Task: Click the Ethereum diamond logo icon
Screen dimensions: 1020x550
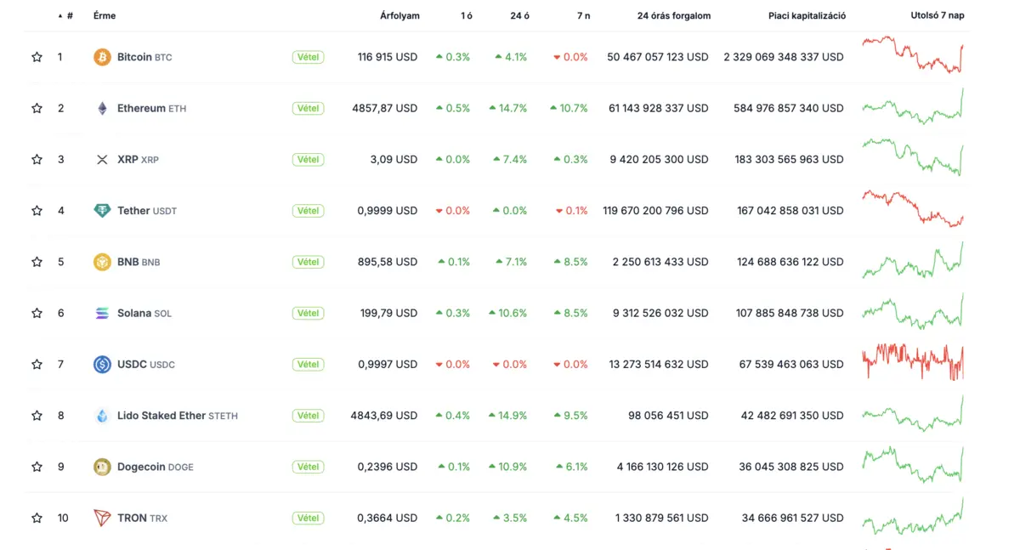Action: point(102,108)
